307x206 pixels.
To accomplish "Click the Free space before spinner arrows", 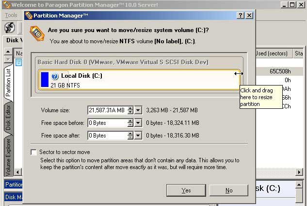I will (x=130, y=123).
